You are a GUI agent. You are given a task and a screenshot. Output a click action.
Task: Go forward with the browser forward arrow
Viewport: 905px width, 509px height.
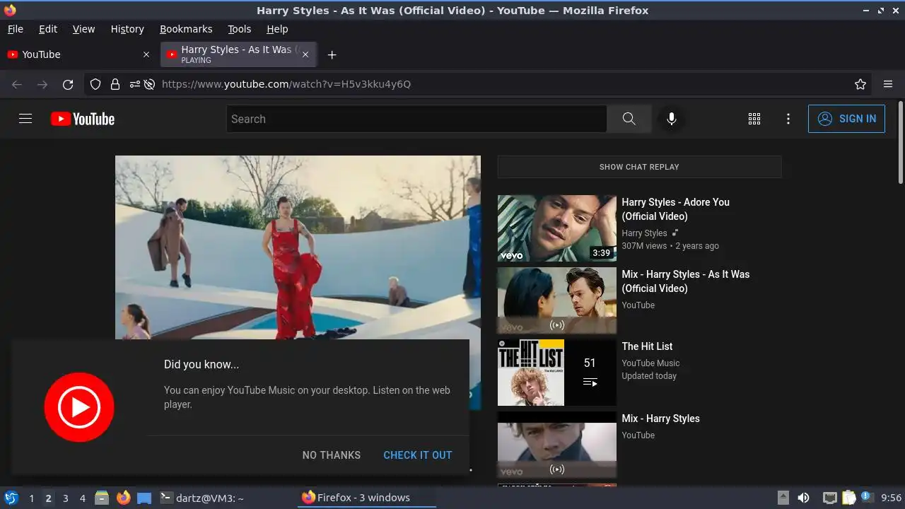[x=42, y=84]
